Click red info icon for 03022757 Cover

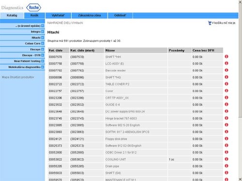point(227,91)
